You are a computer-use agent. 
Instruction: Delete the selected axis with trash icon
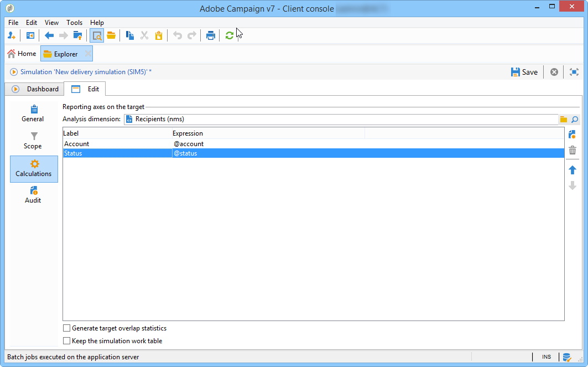pos(573,151)
